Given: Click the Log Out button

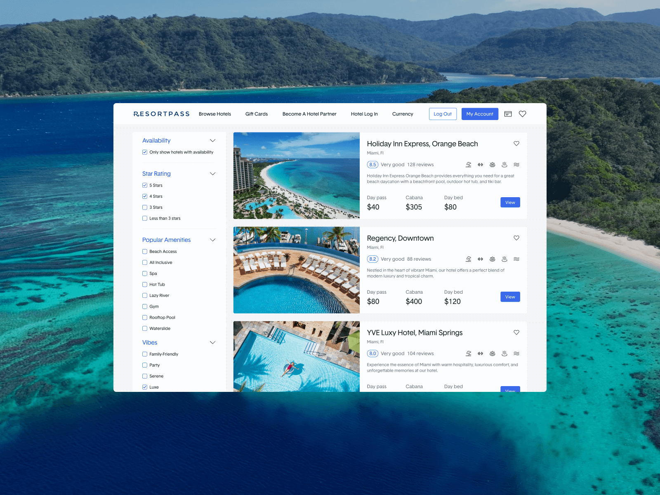Looking at the screenshot, I should tap(443, 114).
